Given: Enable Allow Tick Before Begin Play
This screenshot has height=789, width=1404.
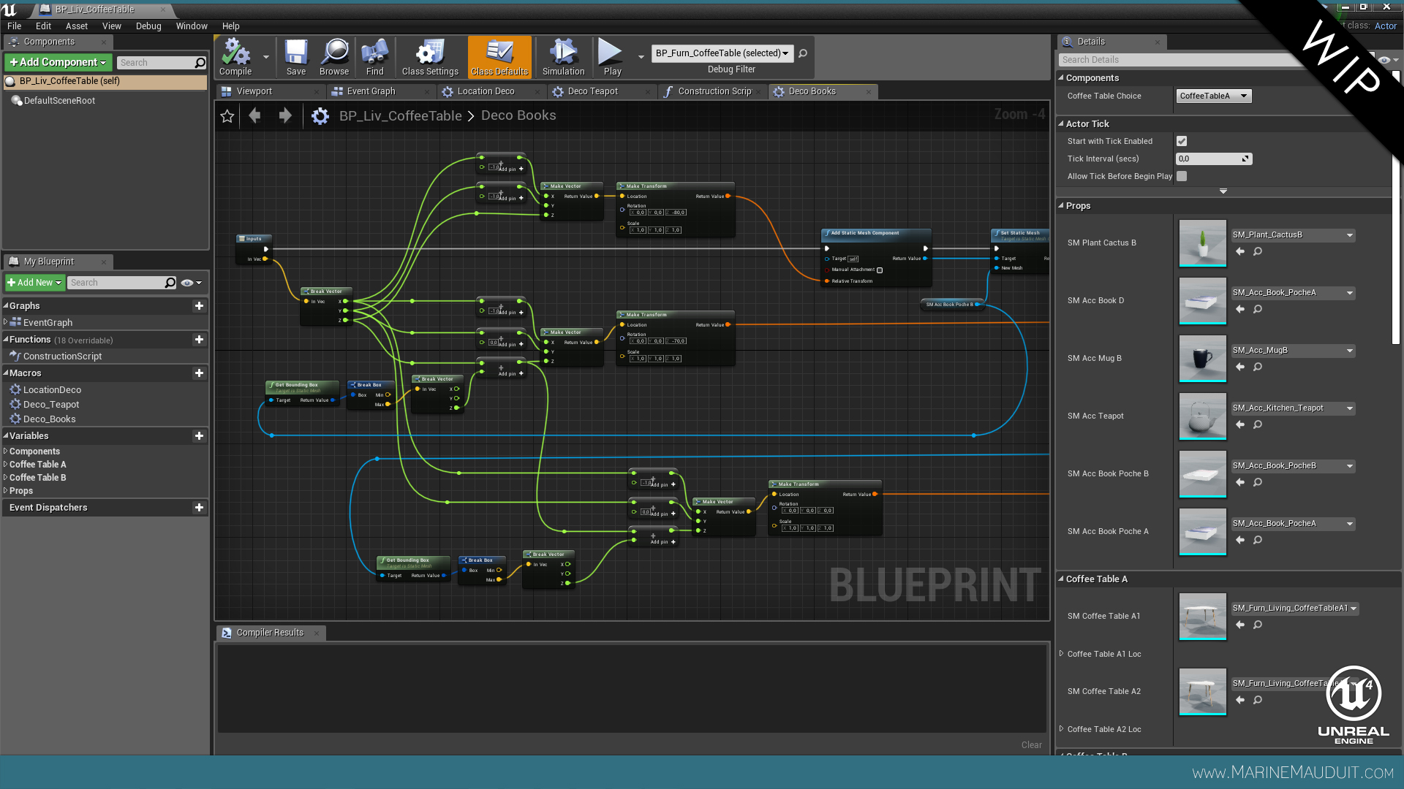Looking at the screenshot, I should (x=1182, y=176).
